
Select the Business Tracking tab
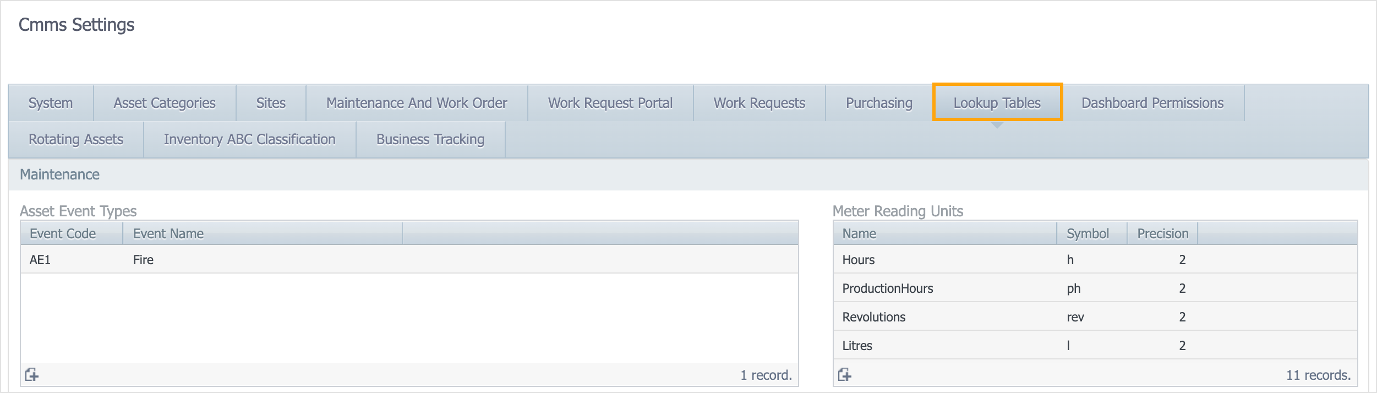point(430,139)
